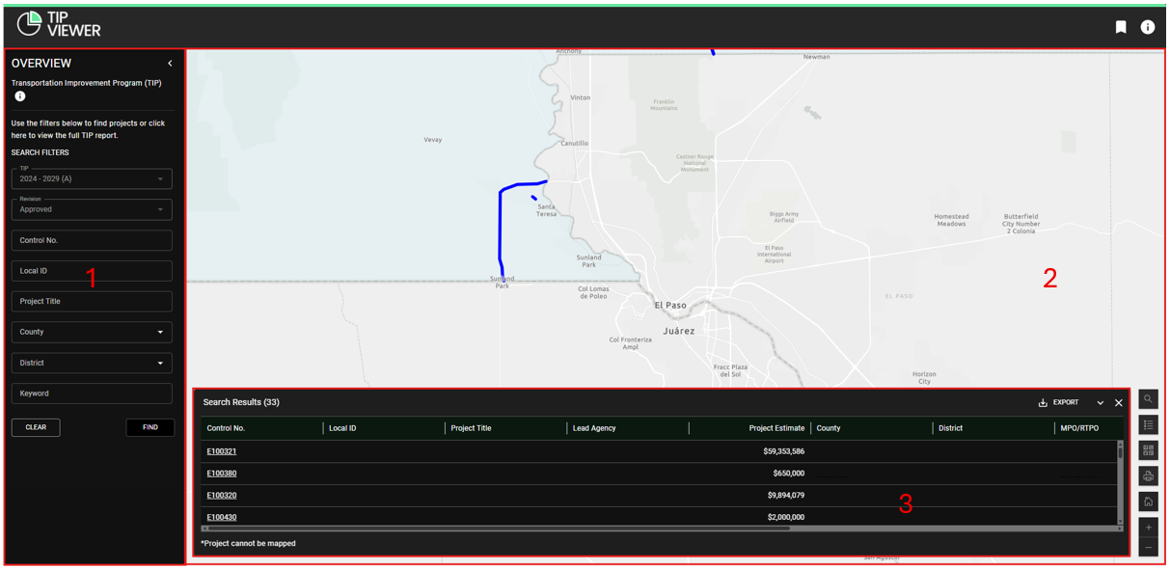The width and height of the screenshot is (1170, 569).
Task: Collapse the Overview panel with the chevron
Action: pyautogui.click(x=170, y=64)
